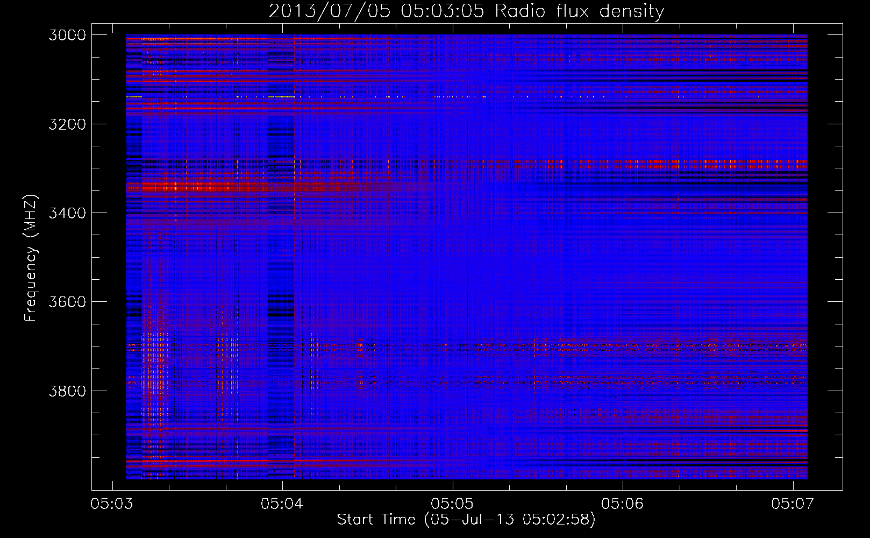This screenshot has width=870, height=538.
Task: Click the 05:06 time tick label
Action: pos(623,504)
